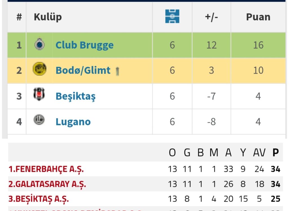
Task: Open the Lugano team link
Action: point(73,122)
